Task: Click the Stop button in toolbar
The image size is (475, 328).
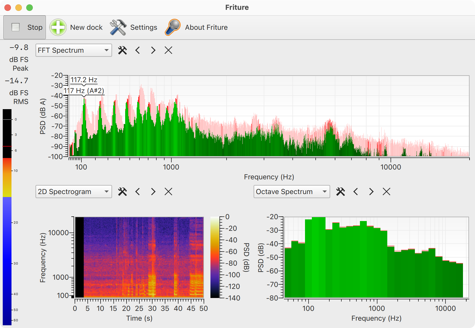Action: click(x=25, y=27)
